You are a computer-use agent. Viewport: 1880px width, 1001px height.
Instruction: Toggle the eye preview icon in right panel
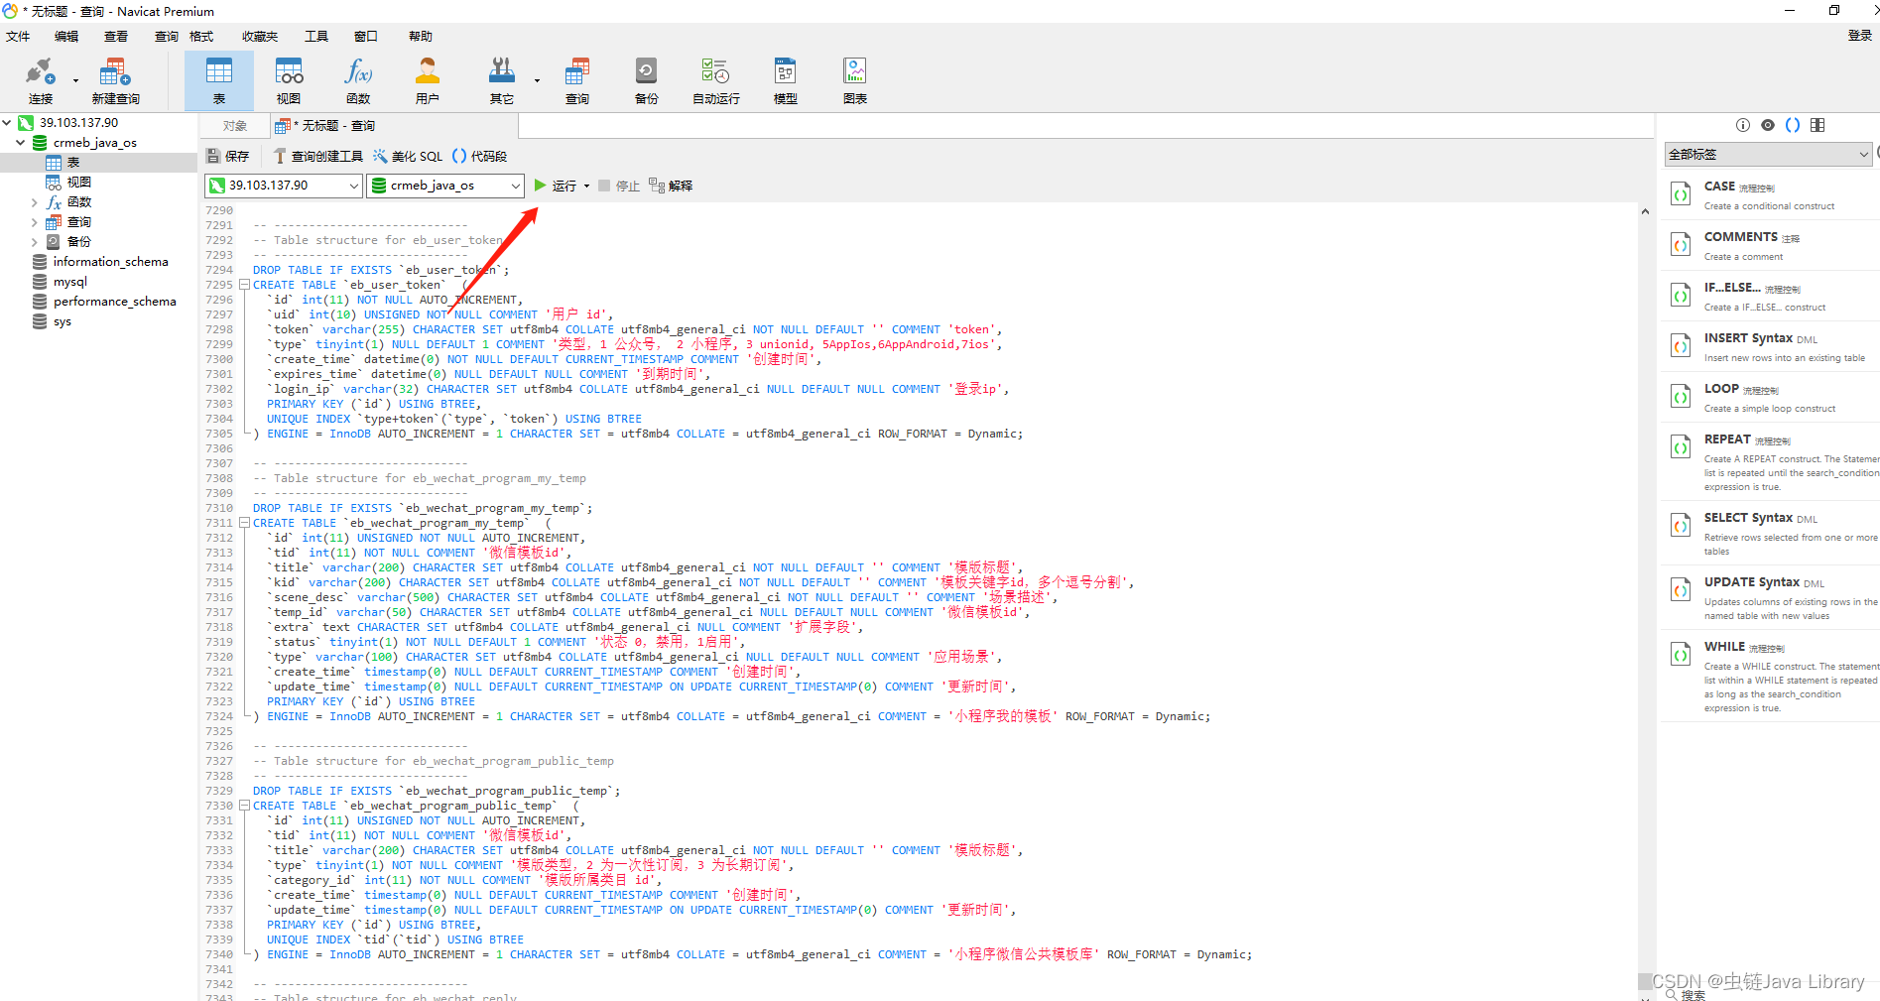pyautogui.click(x=1768, y=125)
